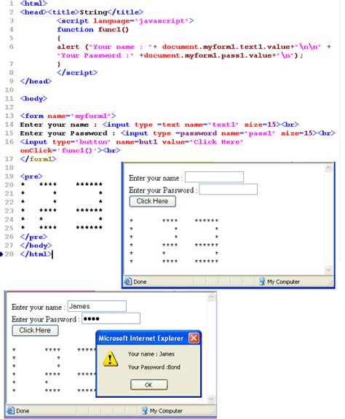Focus empty password field in upper browser window
Screen dimensions: 345x419
click(228, 189)
